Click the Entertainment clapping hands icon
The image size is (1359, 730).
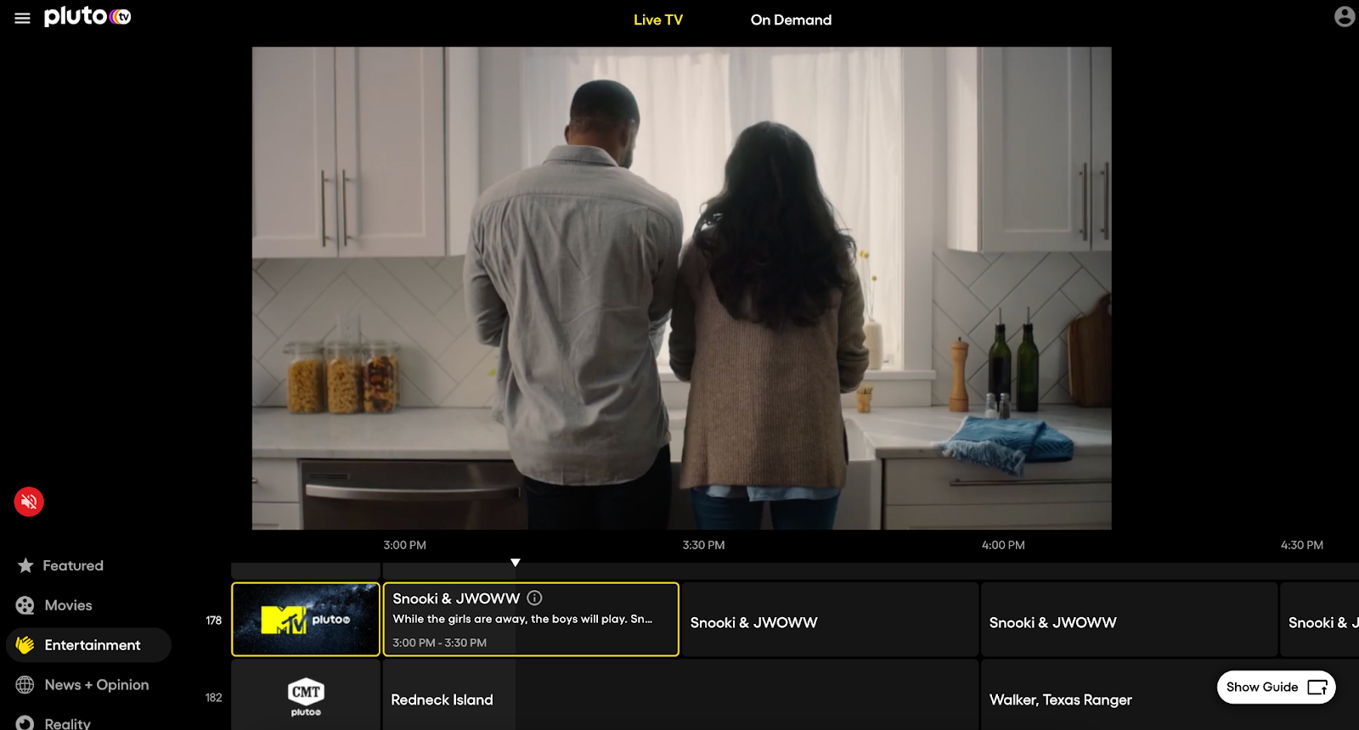25,645
